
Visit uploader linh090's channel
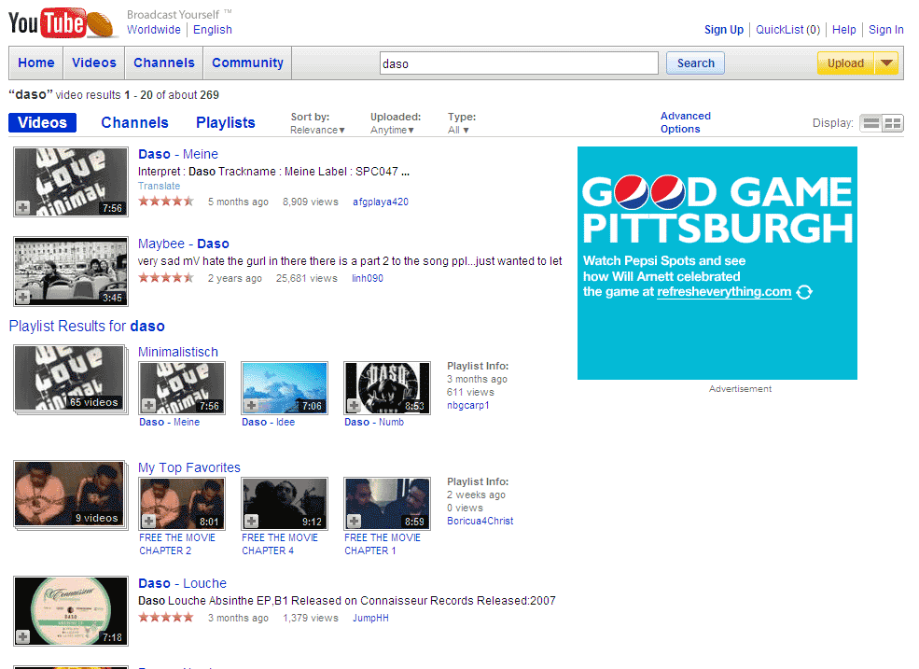pos(368,278)
